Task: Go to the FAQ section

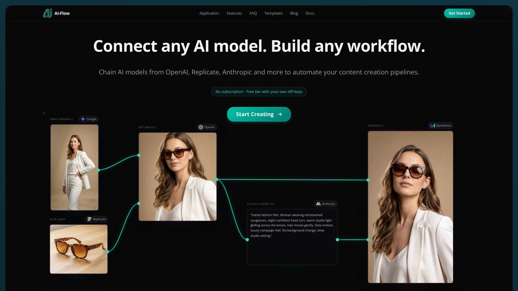Action: click(253, 13)
